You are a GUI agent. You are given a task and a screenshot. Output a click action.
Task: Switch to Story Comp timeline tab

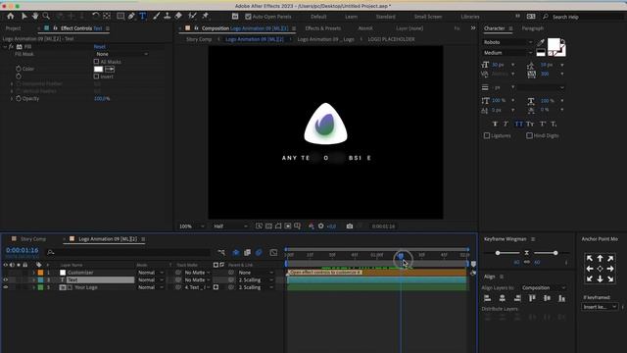pos(33,239)
